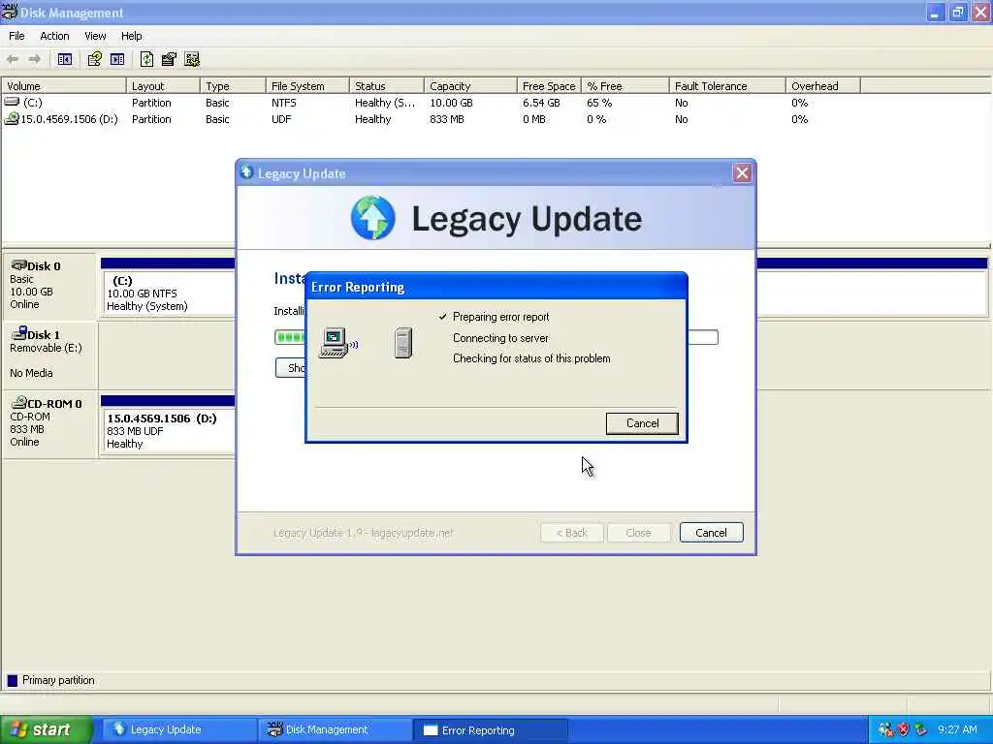
Task: Click 'No Media' under Disk 1
Action: (31, 373)
